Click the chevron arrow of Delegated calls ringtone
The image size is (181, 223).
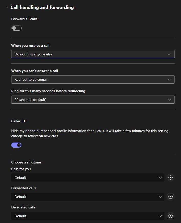pos(160,216)
